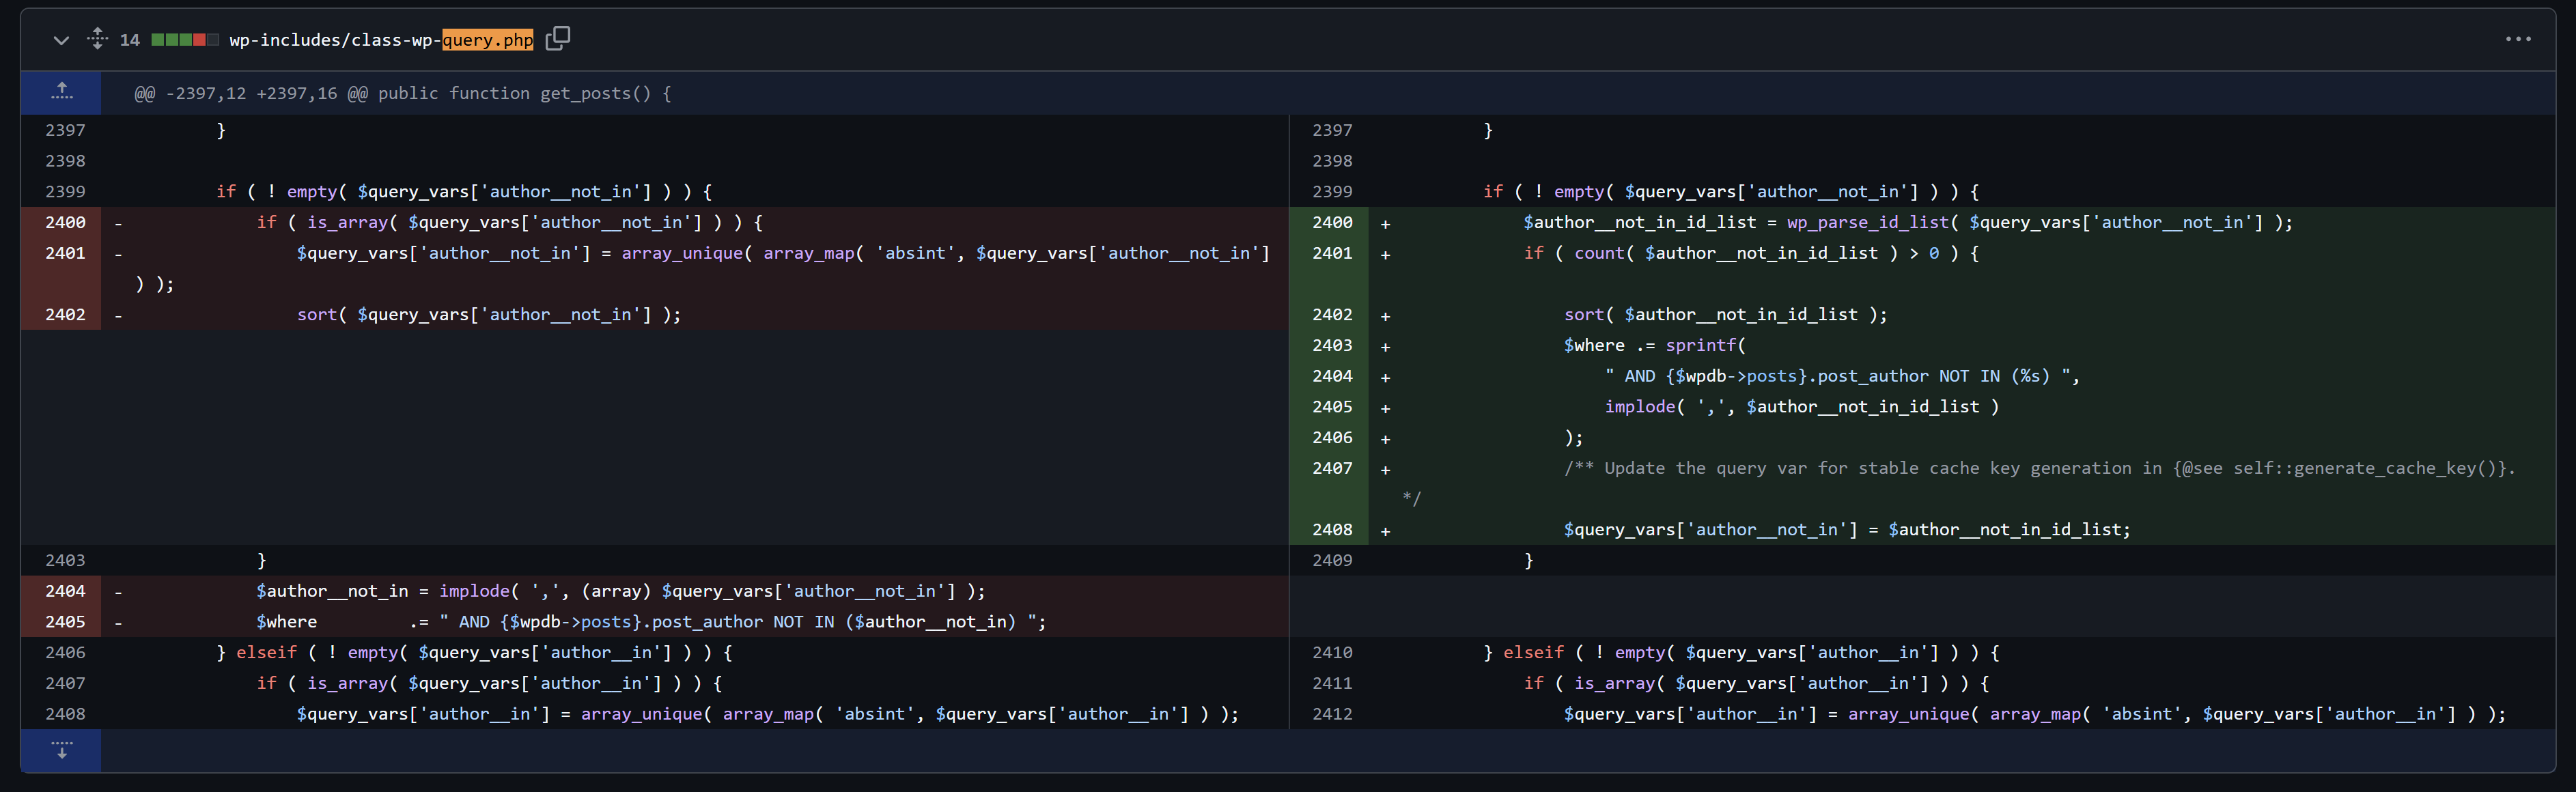Collapse the class-wp-query.php file diff
Screen dimensions: 2576x792
61,40
